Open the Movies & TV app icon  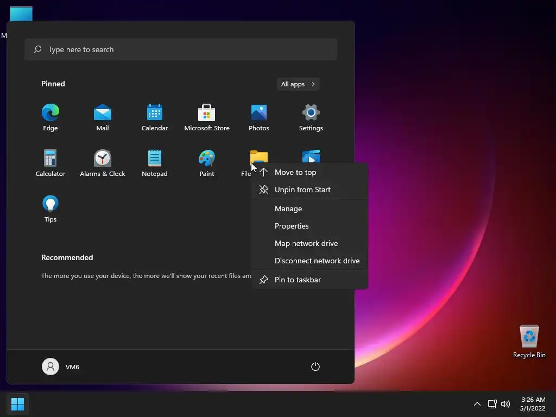click(311, 156)
